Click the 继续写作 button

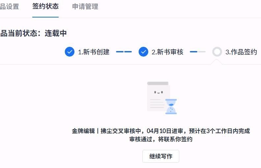click(x=161, y=156)
